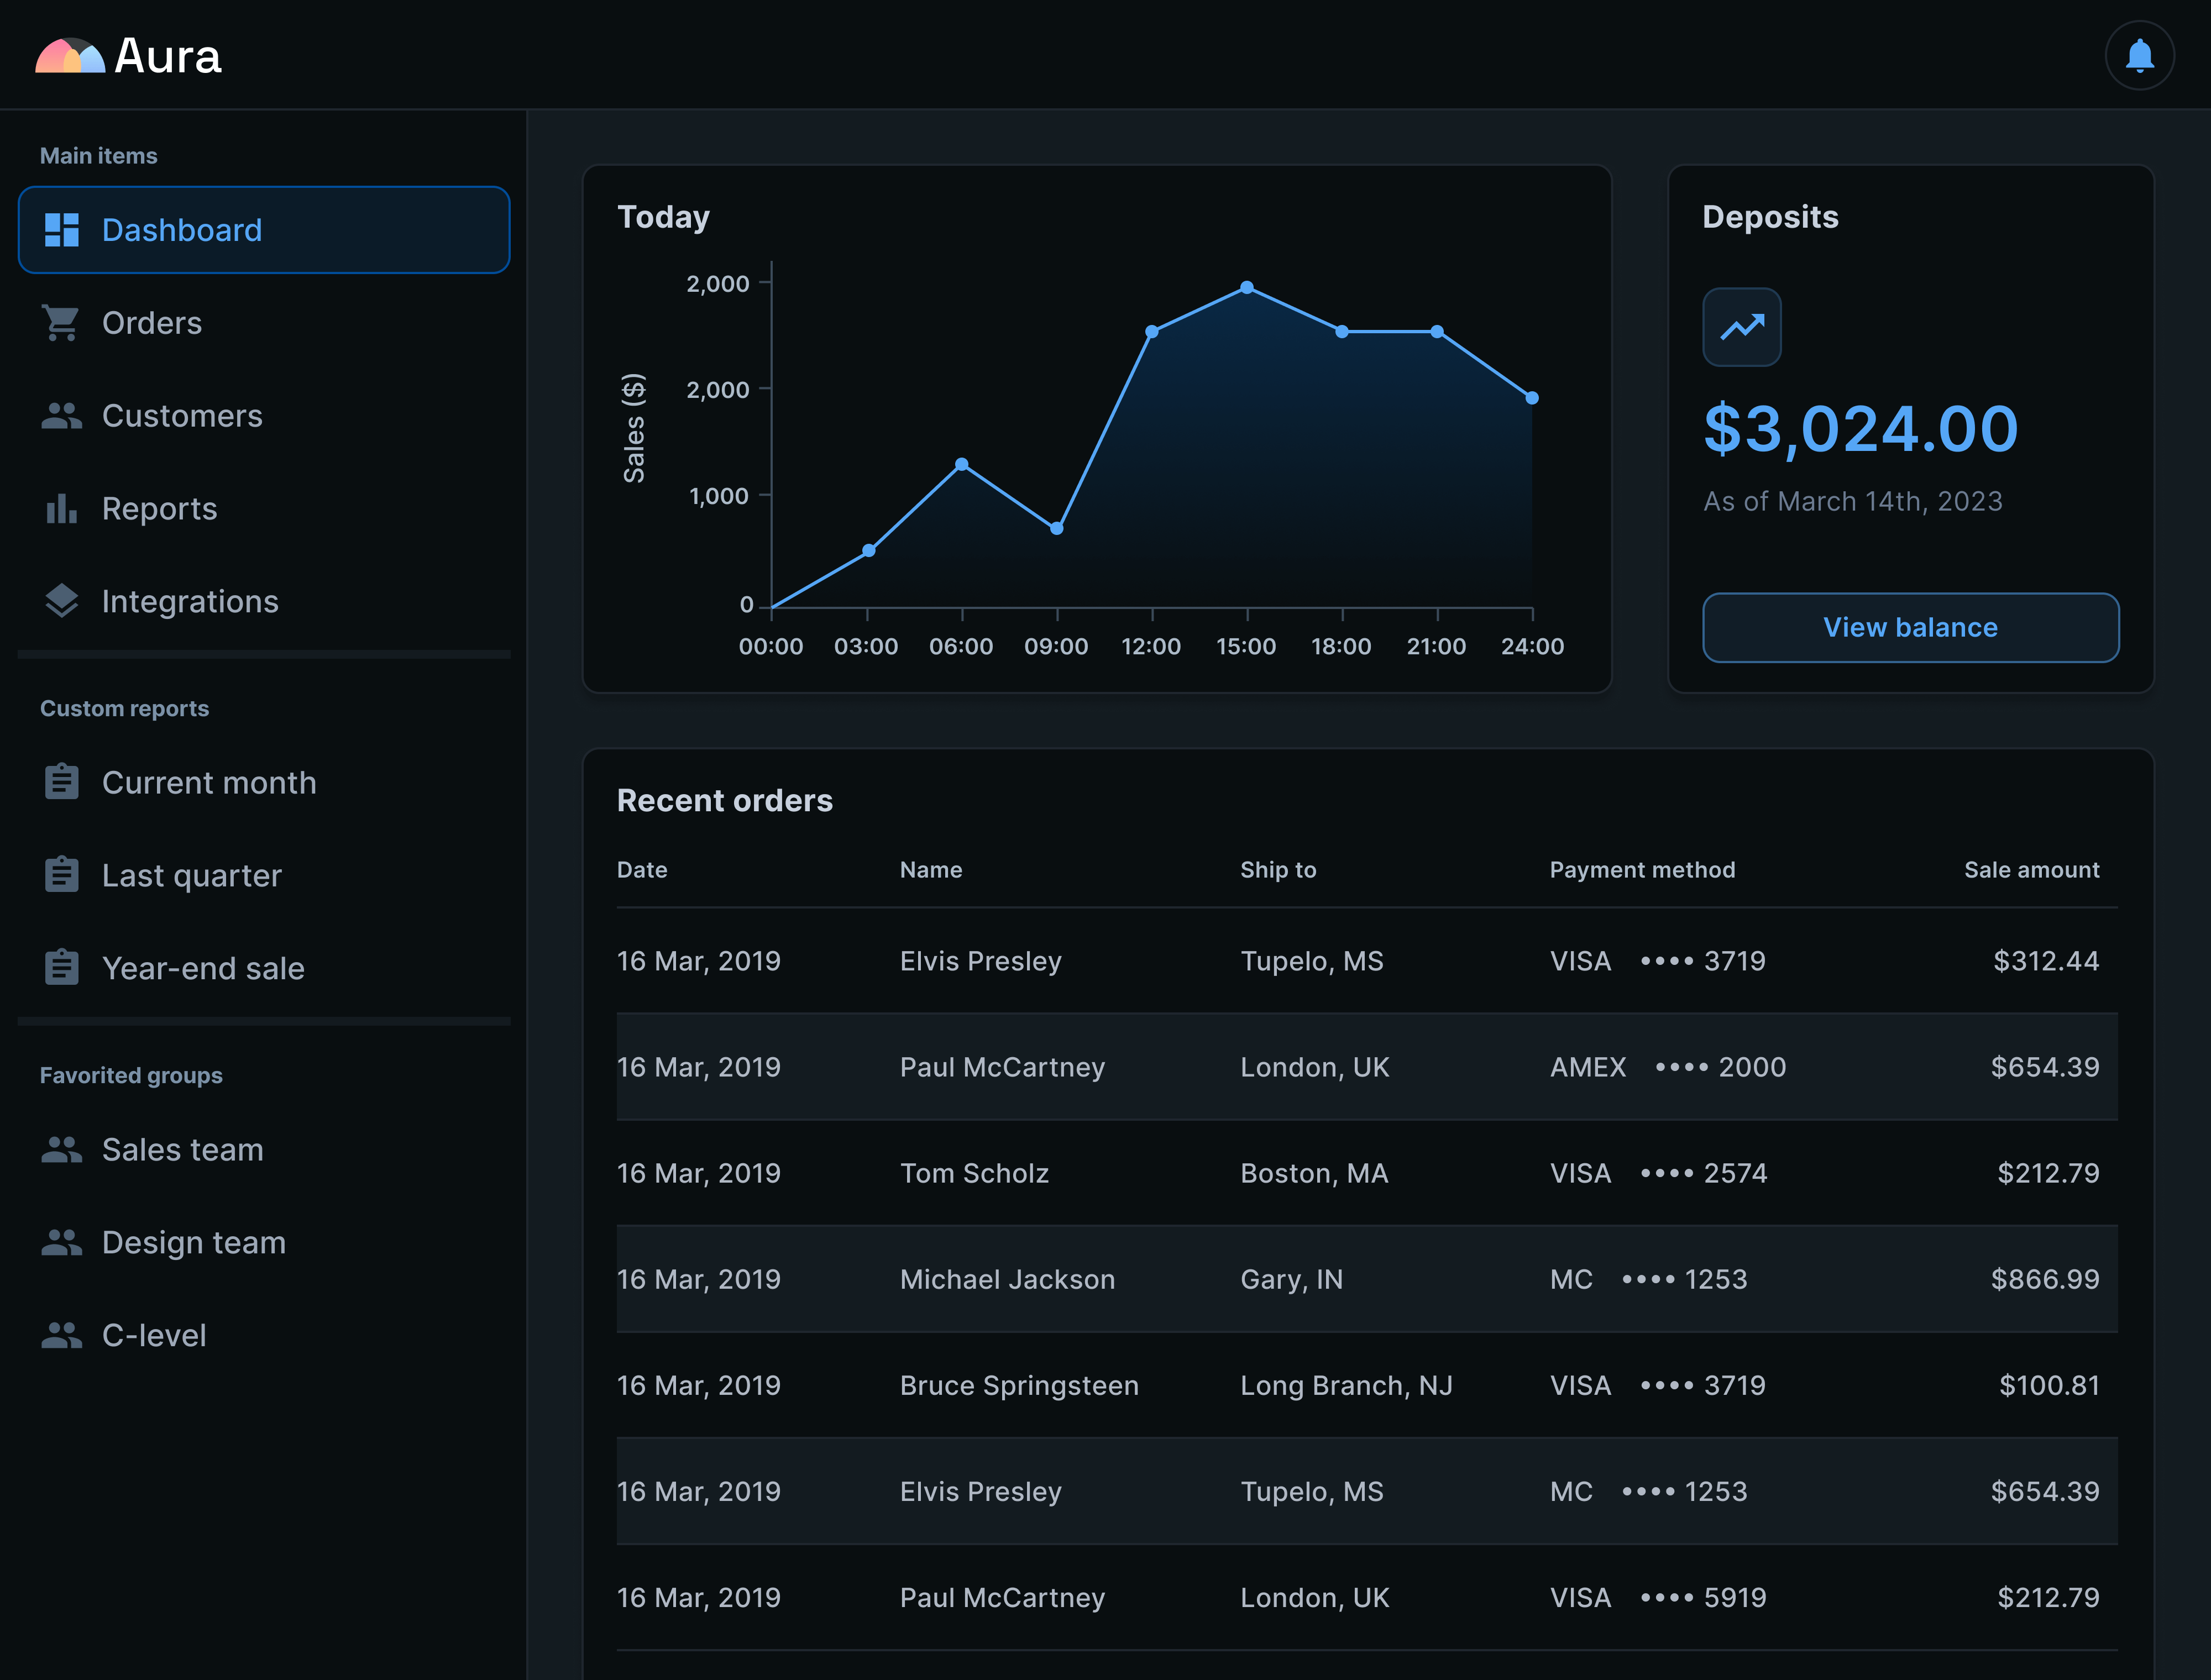Image resolution: width=2211 pixels, height=1680 pixels.
Task: Click the Integrations layers icon
Action: (61, 601)
